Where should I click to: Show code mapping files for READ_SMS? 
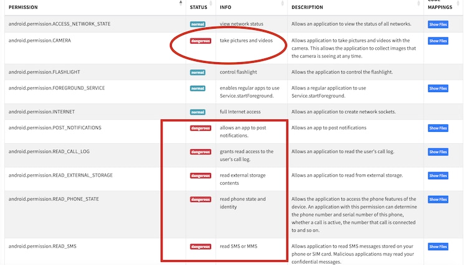pos(438,246)
